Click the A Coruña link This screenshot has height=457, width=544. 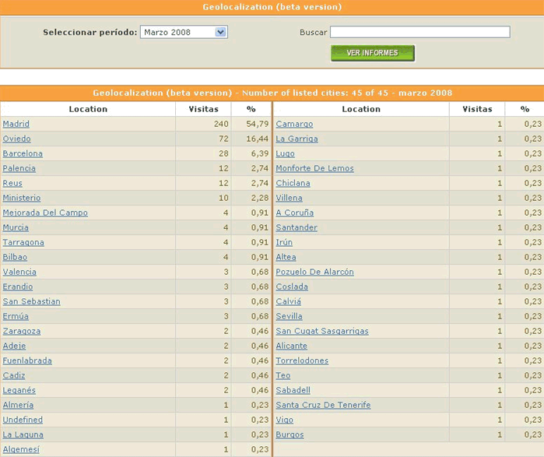[x=295, y=213]
